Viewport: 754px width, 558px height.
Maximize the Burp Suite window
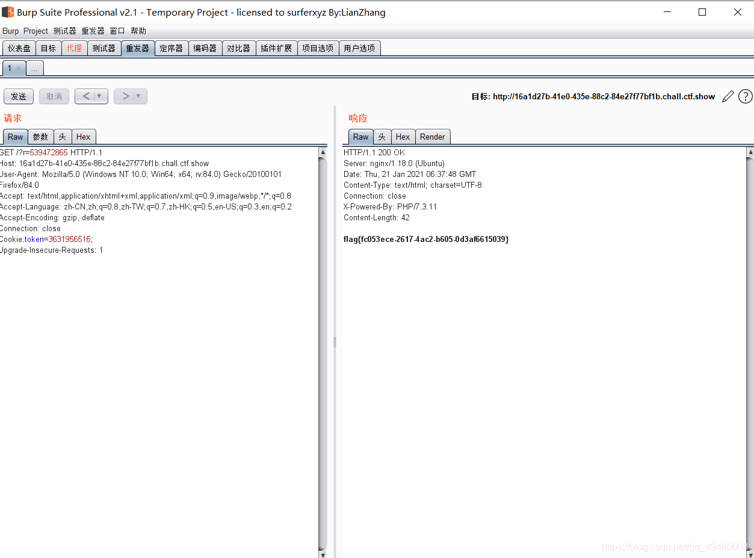[x=702, y=12]
